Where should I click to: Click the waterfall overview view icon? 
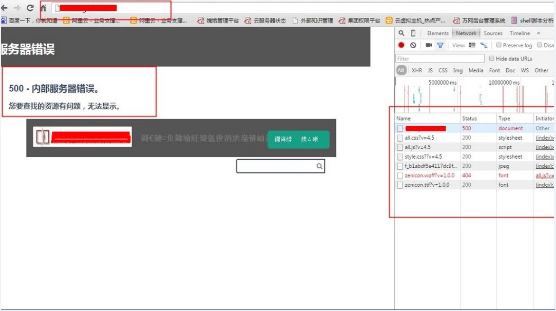pyautogui.click(x=483, y=45)
